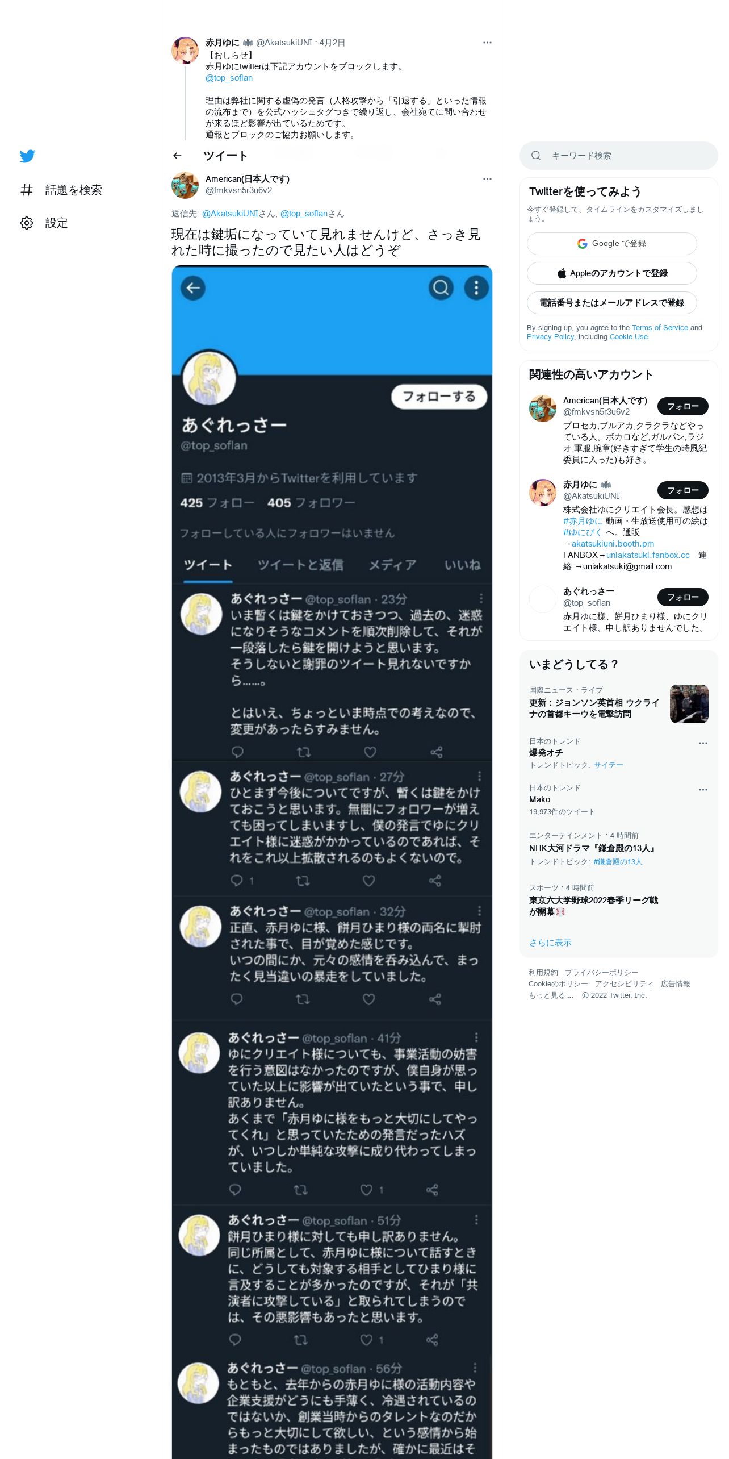Open 設定 gear icon in sidebar

pyautogui.click(x=27, y=223)
